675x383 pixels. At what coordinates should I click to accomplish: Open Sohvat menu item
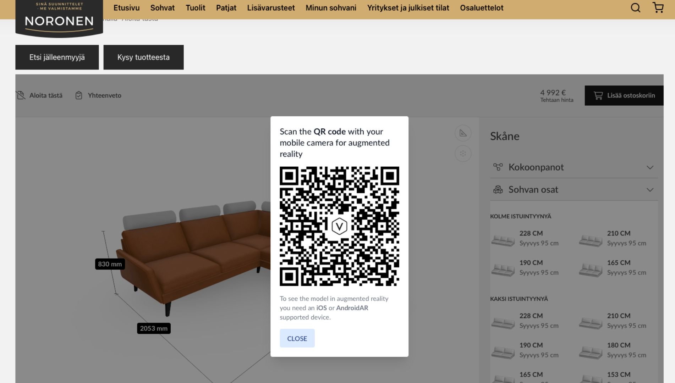click(x=163, y=8)
